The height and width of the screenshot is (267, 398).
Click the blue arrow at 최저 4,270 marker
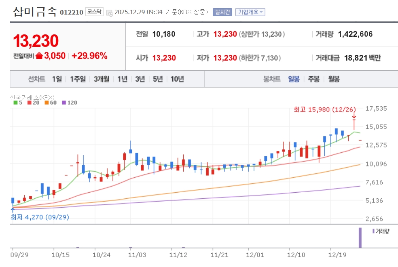(x=13, y=210)
